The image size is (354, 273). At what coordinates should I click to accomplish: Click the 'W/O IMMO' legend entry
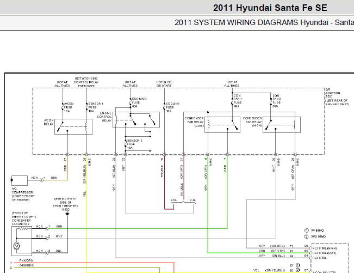coord(315,236)
